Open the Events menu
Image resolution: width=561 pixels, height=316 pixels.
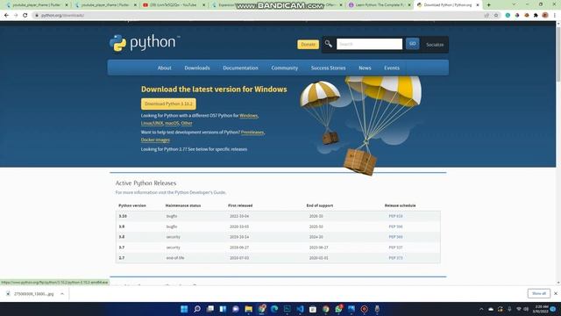coord(392,68)
